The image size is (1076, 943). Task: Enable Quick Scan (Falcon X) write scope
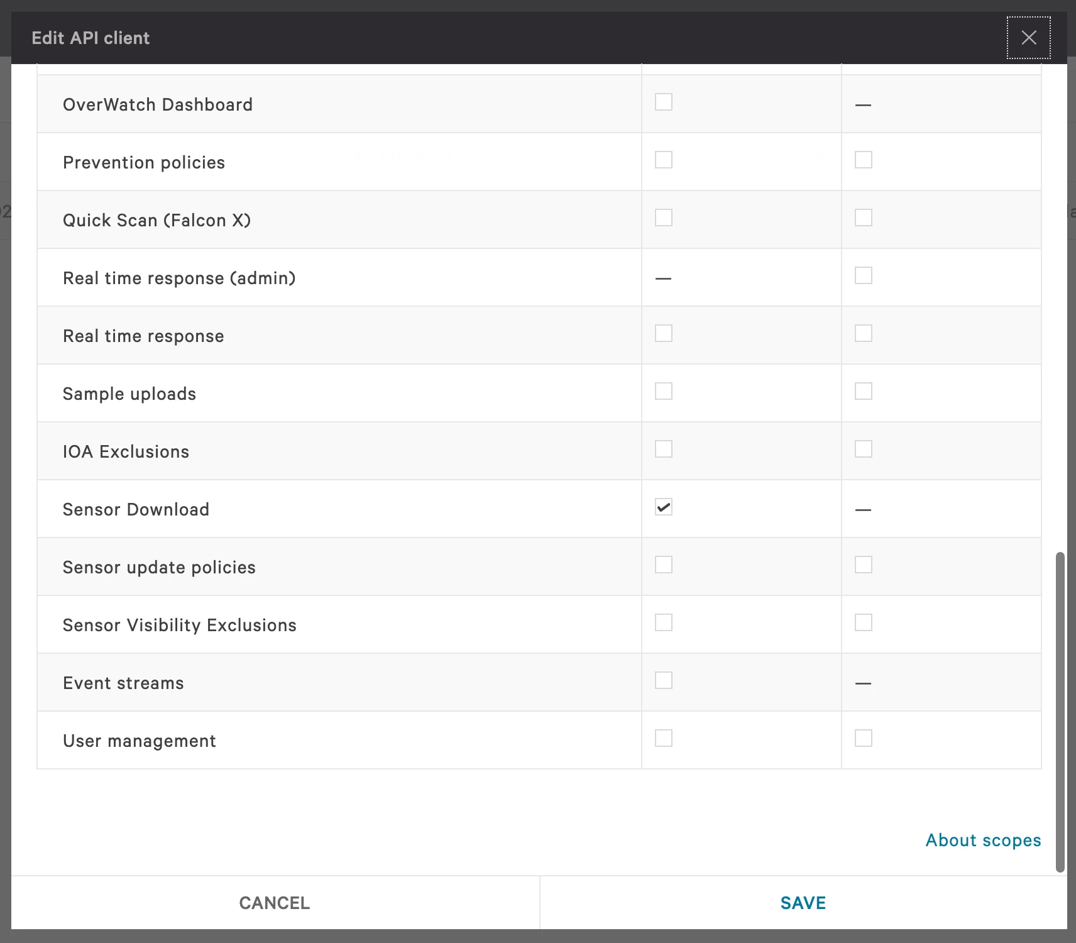[x=864, y=218]
